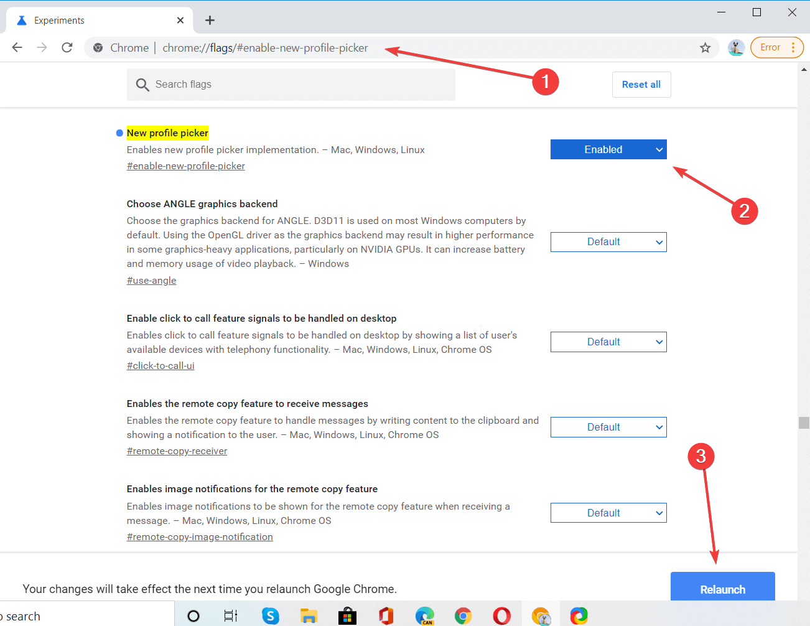Open Task View on the taskbar
Viewport: 810px width, 626px height.
(231, 615)
